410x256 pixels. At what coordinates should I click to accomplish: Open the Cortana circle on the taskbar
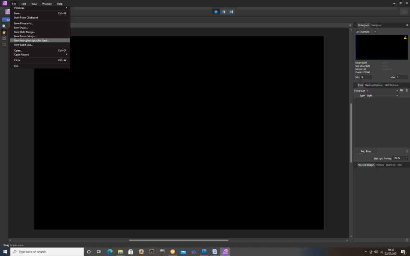tap(88, 252)
